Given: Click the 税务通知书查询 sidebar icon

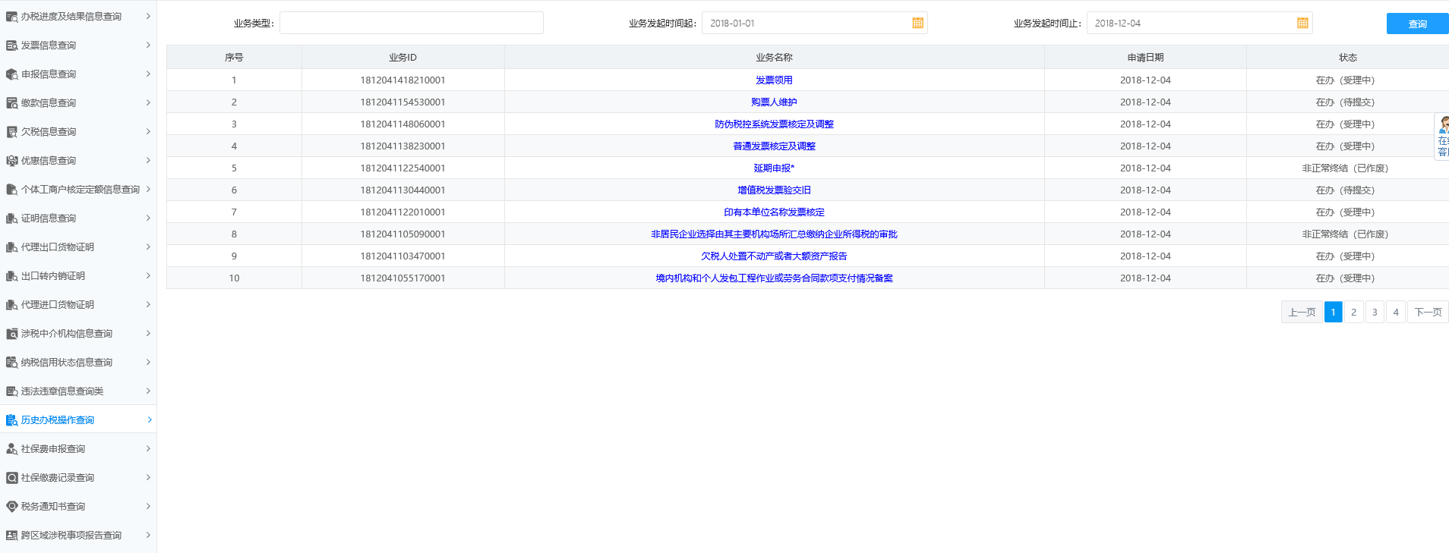Looking at the screenshot, I should click(11, 507).
